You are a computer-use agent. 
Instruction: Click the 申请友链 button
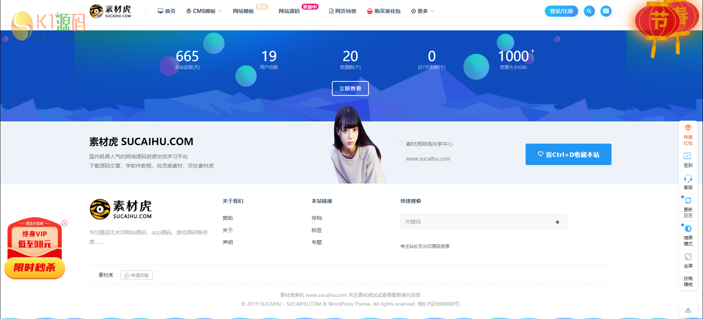click(136, 275)
